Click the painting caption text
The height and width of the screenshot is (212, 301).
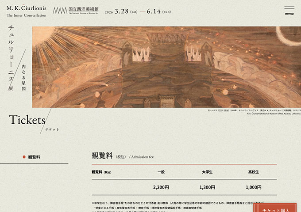click(255, 112)
